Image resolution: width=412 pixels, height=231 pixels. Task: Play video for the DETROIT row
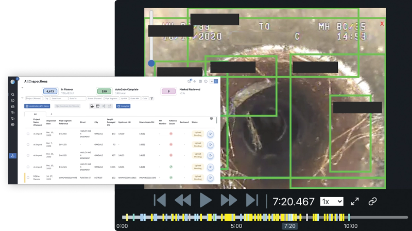210,177
